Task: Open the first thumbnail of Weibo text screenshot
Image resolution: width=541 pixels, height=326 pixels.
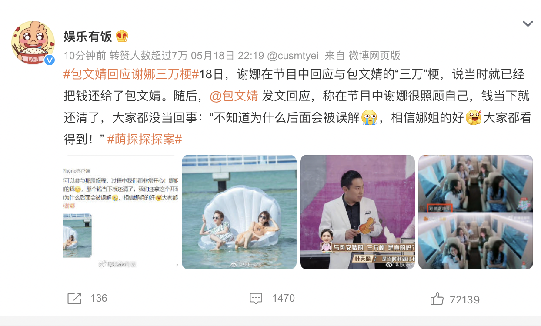Action: click(x=121, y=212)
